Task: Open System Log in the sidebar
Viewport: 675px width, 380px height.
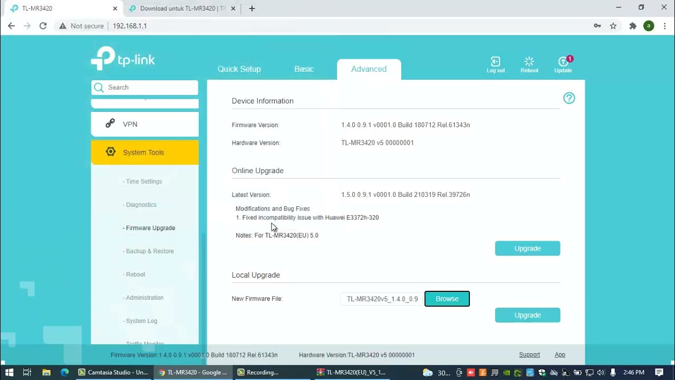Action: [x=140, y=321]
